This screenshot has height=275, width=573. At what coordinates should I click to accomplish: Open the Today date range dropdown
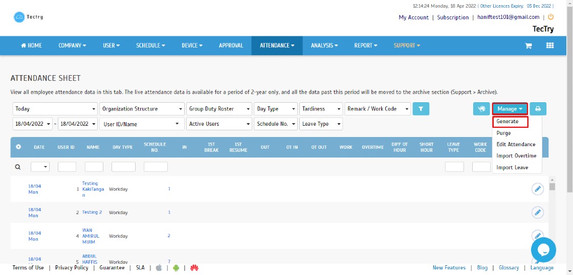(x=55, y=109)
